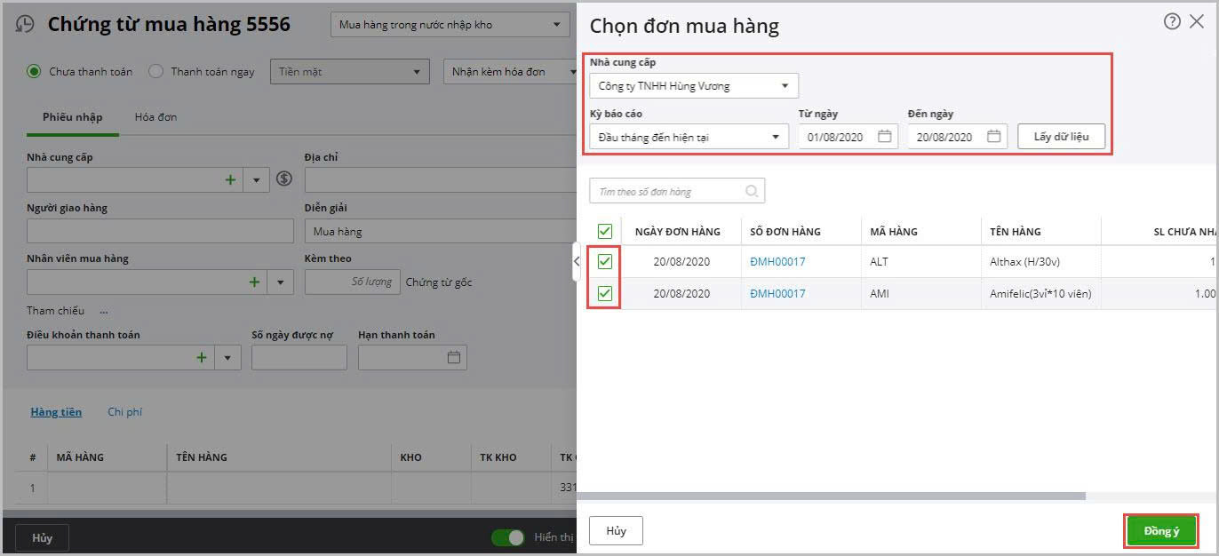Open Hạn thanh toán calendar icon
Screen dimensions: 1219x556
(454, 357)
